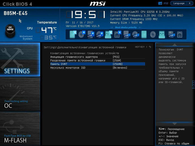
Task: Click the Boot device priority label
Action: 126,27
